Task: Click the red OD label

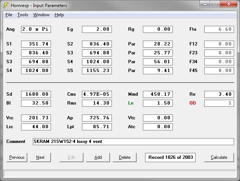Action: [x=192, y=103]
